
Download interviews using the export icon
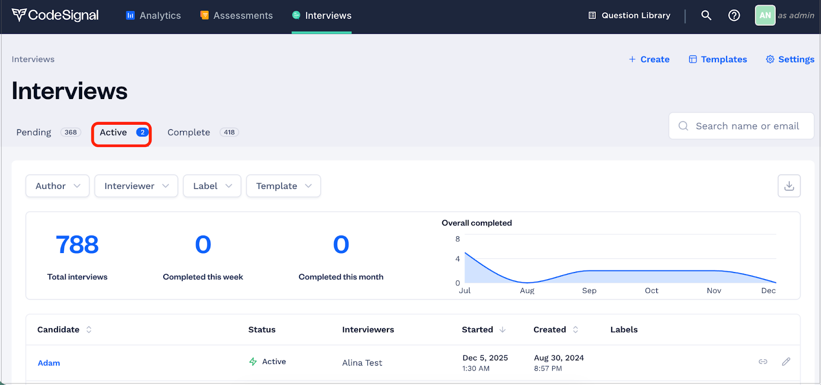click(x=789, y=186)
